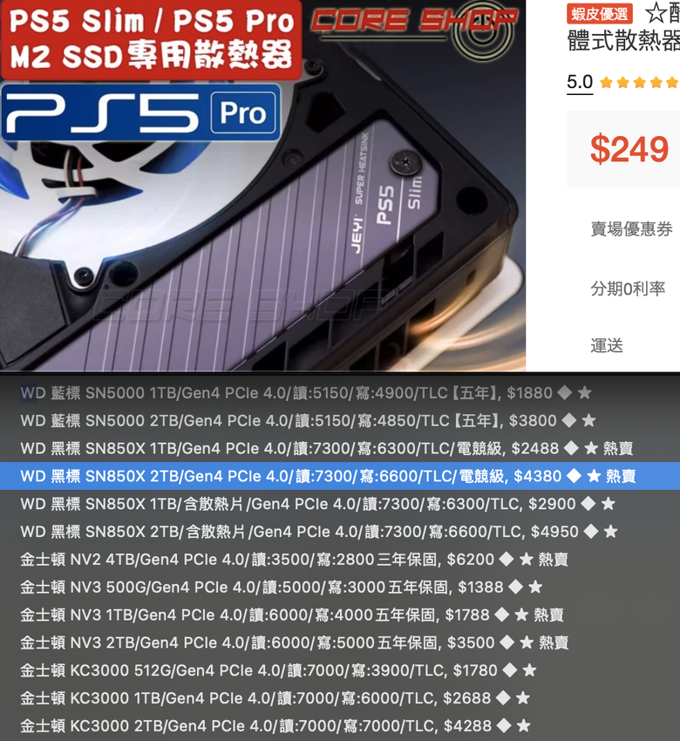Pick WD 藍標 SN5000 2TB $3800 item
The width and height of the screenshot is (680, 741).
[x=340, y=420]
